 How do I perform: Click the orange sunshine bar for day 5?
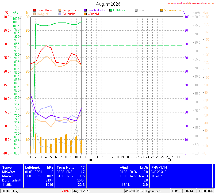(x=51, y=148)
